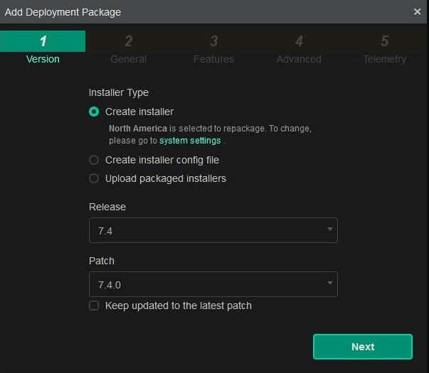The height and width of the screenshot is (373, 429).
Task: Click step number 2 in the wizard
Action: [x=128, y=41]
